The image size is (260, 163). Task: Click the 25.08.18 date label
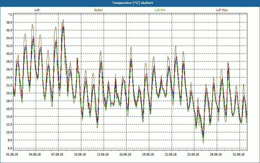(193, 155)
